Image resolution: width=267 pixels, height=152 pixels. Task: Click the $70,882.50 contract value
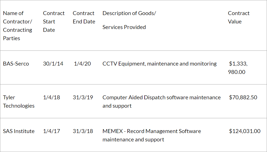[243, 97]
